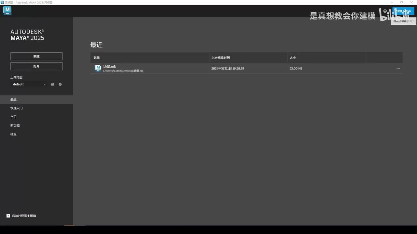Sort by the 上次修改时间 column header
Image resolution: width=417 pixels, height=234 pixels.
pyautogui.click(x=221, y=58)
